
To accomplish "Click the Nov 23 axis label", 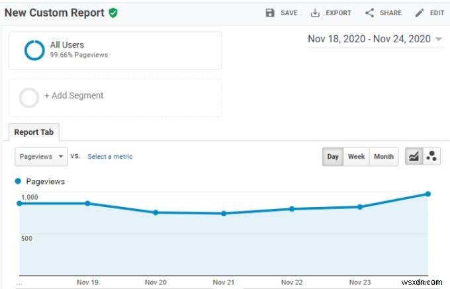I will [360, 282].
